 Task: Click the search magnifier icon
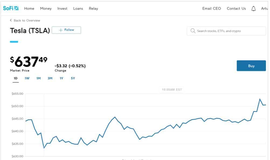pyautogui.click(x=193, y=31)
